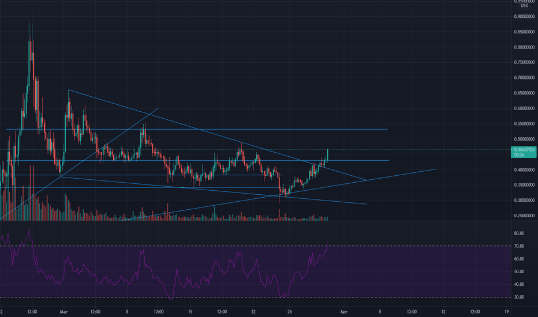
Task: Click the 0.80000000 price axis label
Action: pos(524,47)
